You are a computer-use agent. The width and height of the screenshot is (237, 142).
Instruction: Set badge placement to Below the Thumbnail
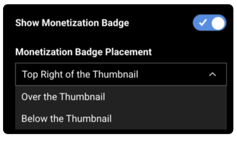(121, 119)
